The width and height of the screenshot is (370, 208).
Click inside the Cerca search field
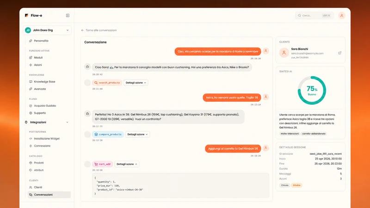pyautogui.click(x=314, y=16)
